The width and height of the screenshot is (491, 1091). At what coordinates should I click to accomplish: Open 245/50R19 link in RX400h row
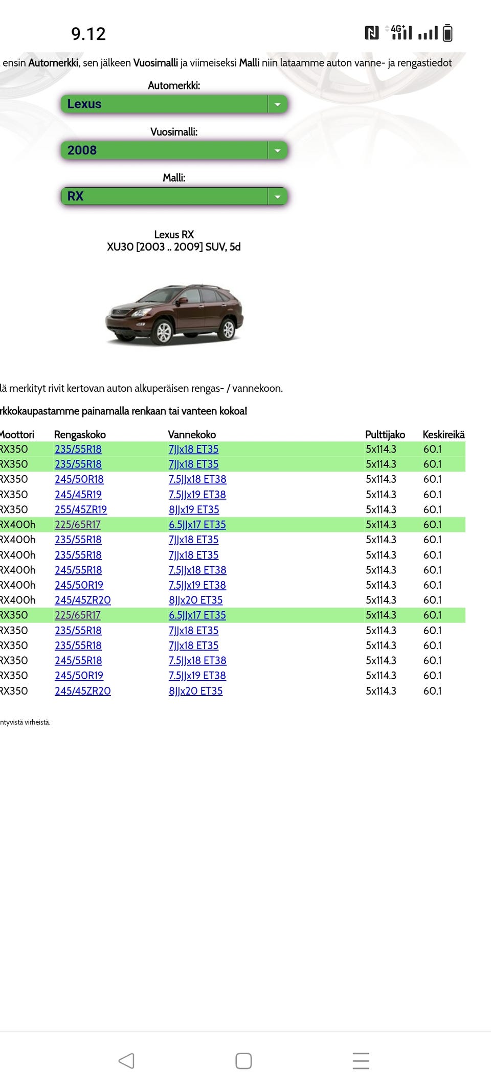pyautogui.click(x=79, y=585)
